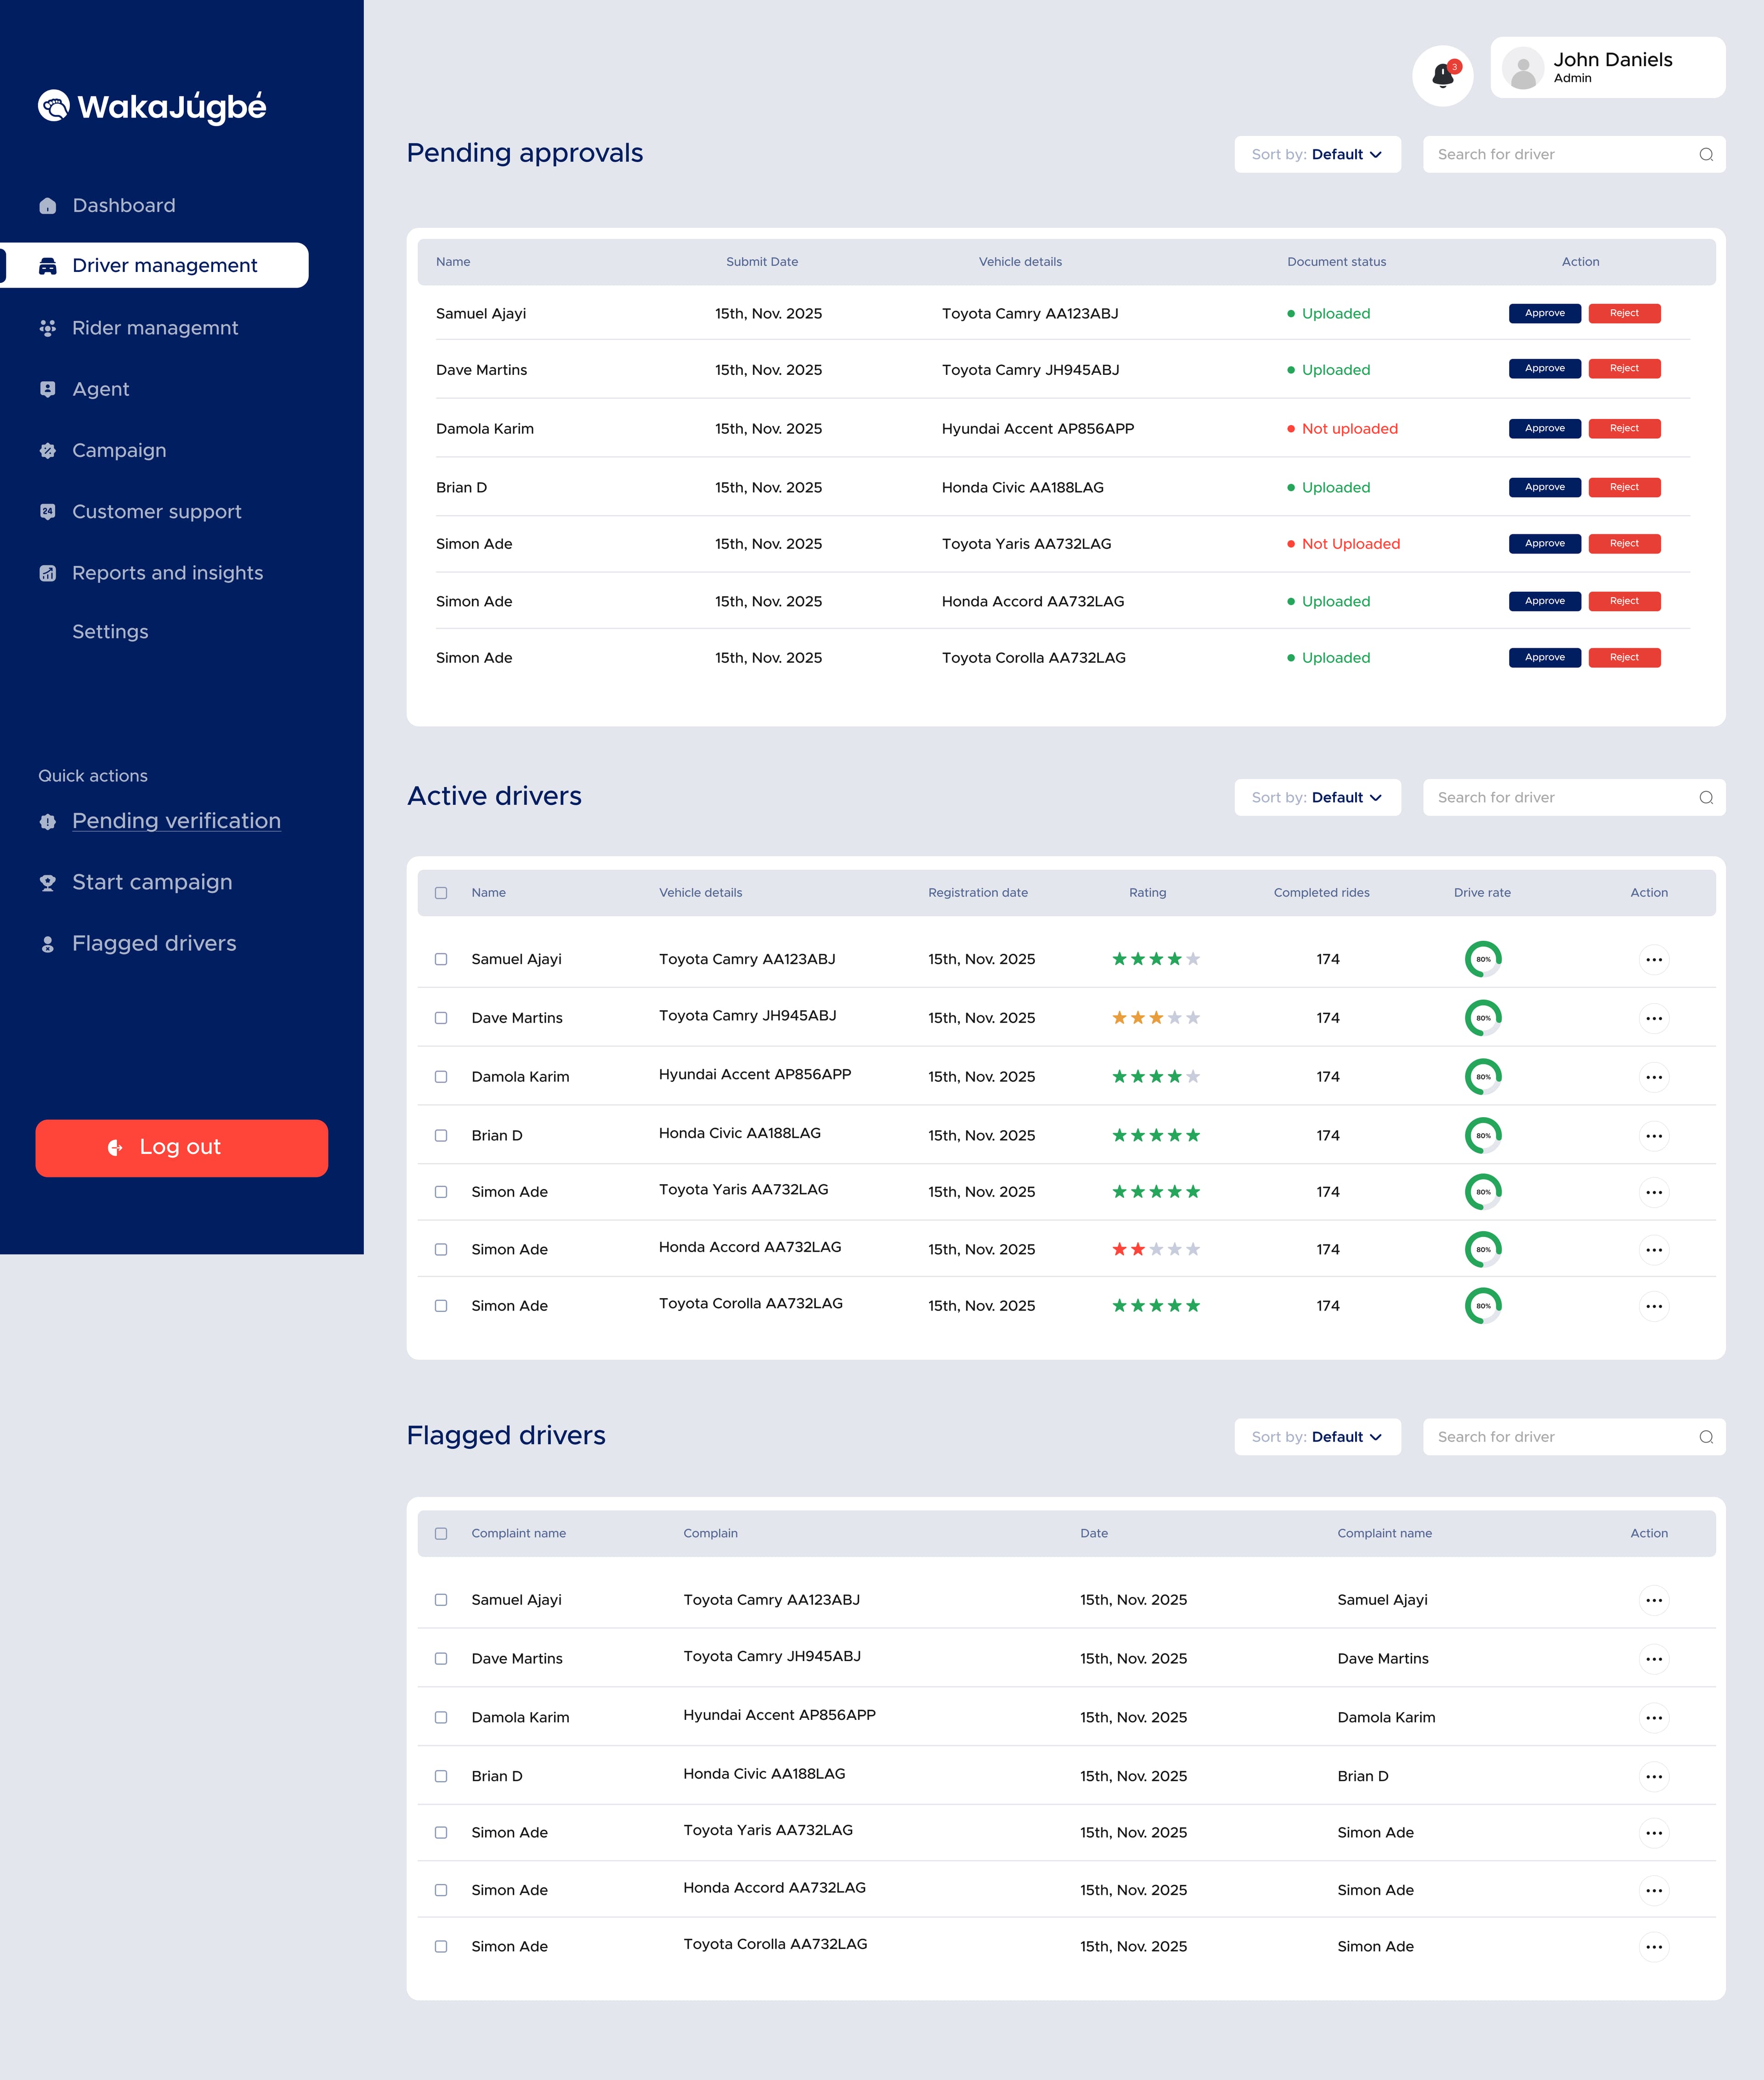This screenshot has height=2080, width=1764.
Task: Approve Samuel Ajayi's pending request
Action: point(1544,313)
